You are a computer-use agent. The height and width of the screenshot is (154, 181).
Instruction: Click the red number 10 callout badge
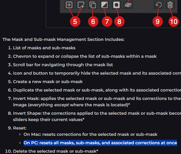point(173,21)
